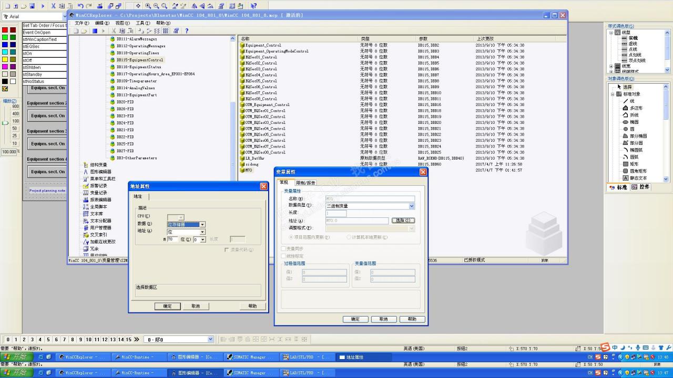Pick the red color swatch in color palette

pyautogui.click(x=5, y=30)
